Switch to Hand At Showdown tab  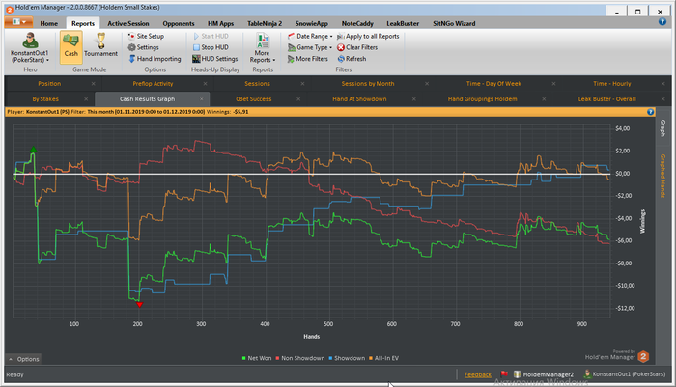coord(359,99)
